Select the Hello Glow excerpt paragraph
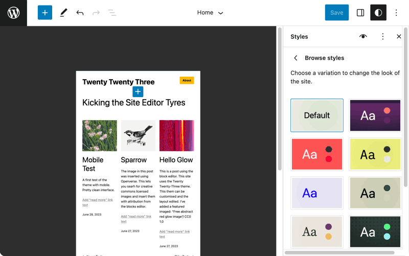The width and height of the screenshot is (409, 256). pyautogui.click(x=176, y=196)
